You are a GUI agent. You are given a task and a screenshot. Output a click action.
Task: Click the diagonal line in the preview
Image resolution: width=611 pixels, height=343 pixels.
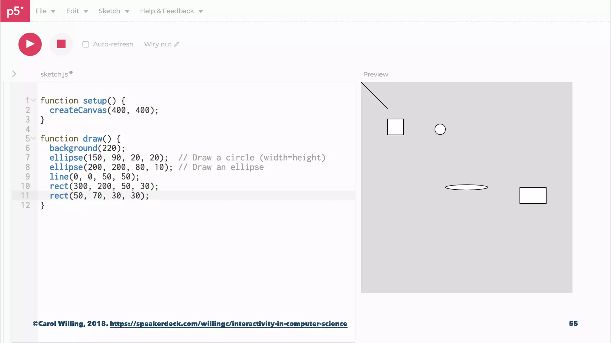click(374, 95)
